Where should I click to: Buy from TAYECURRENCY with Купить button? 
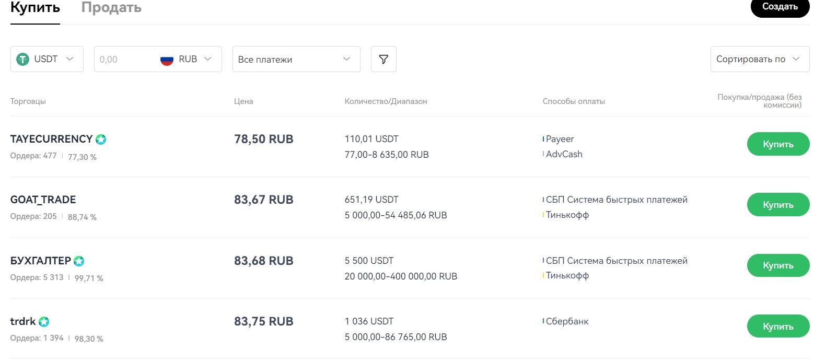click(x=777, y=144)
